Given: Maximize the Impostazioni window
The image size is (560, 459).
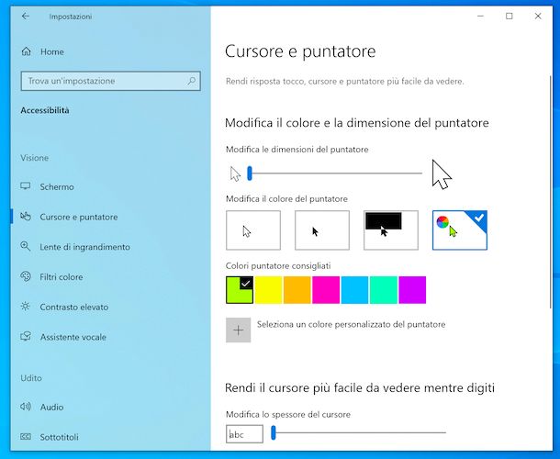Looking at the screenshot, I should tap(510, 17).
